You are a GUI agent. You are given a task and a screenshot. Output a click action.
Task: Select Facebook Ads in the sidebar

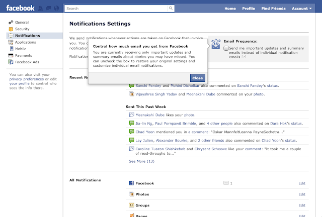(x=27, y=62)
